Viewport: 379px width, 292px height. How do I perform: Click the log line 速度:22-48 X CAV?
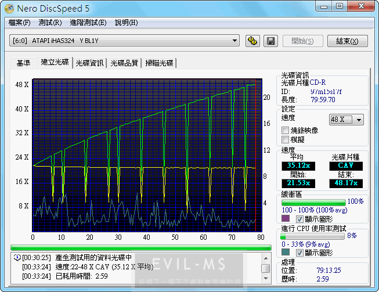coord(104,267)
